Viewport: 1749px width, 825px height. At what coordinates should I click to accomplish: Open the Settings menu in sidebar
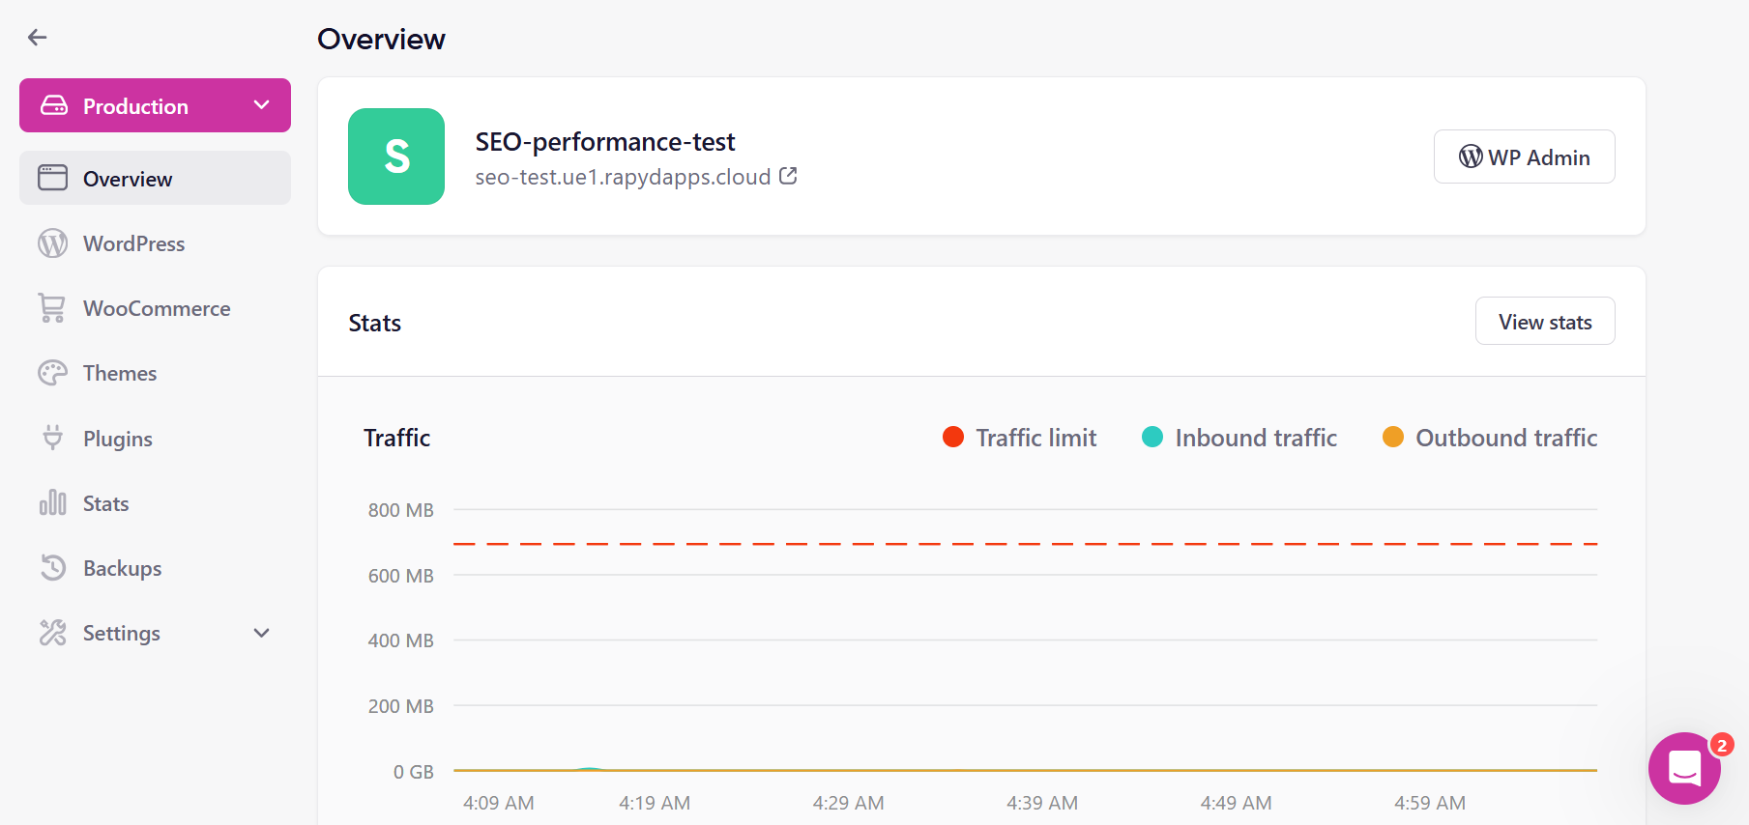pyautogui.click(x=120, y=633)
